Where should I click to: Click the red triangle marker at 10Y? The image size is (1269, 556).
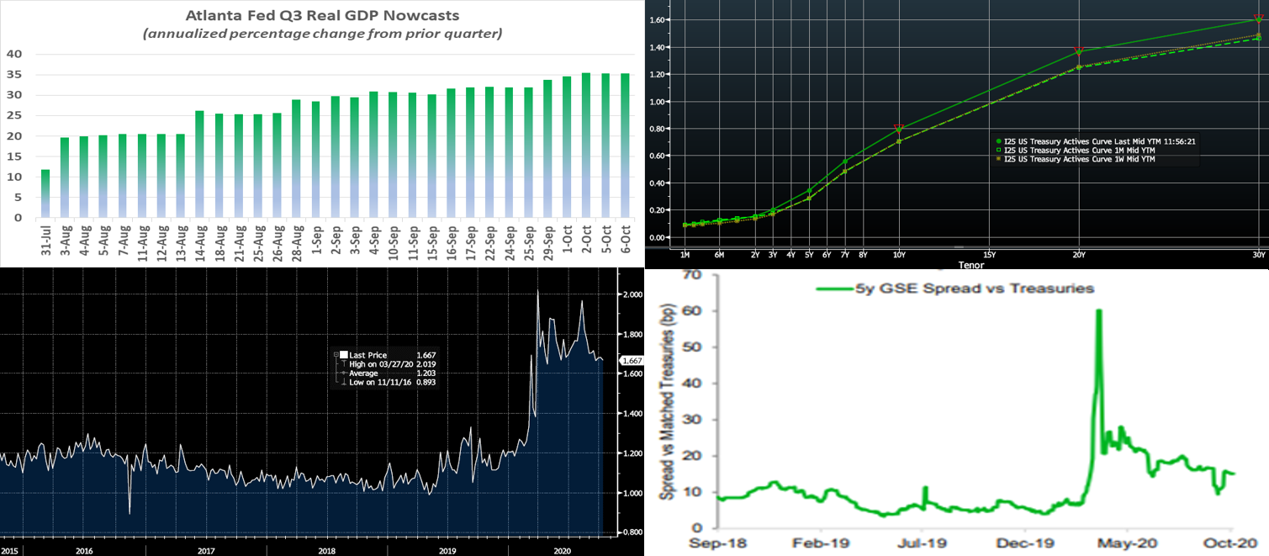click(899, 128)
